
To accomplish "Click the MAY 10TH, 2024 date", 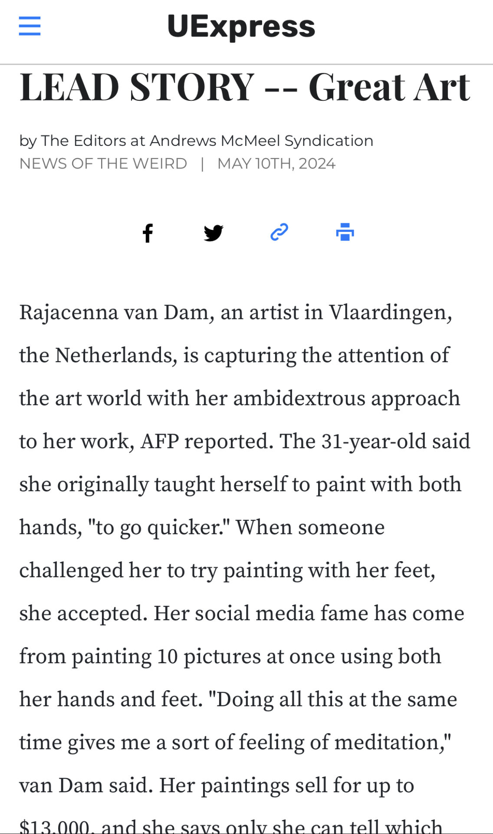I will coord(276,164).
